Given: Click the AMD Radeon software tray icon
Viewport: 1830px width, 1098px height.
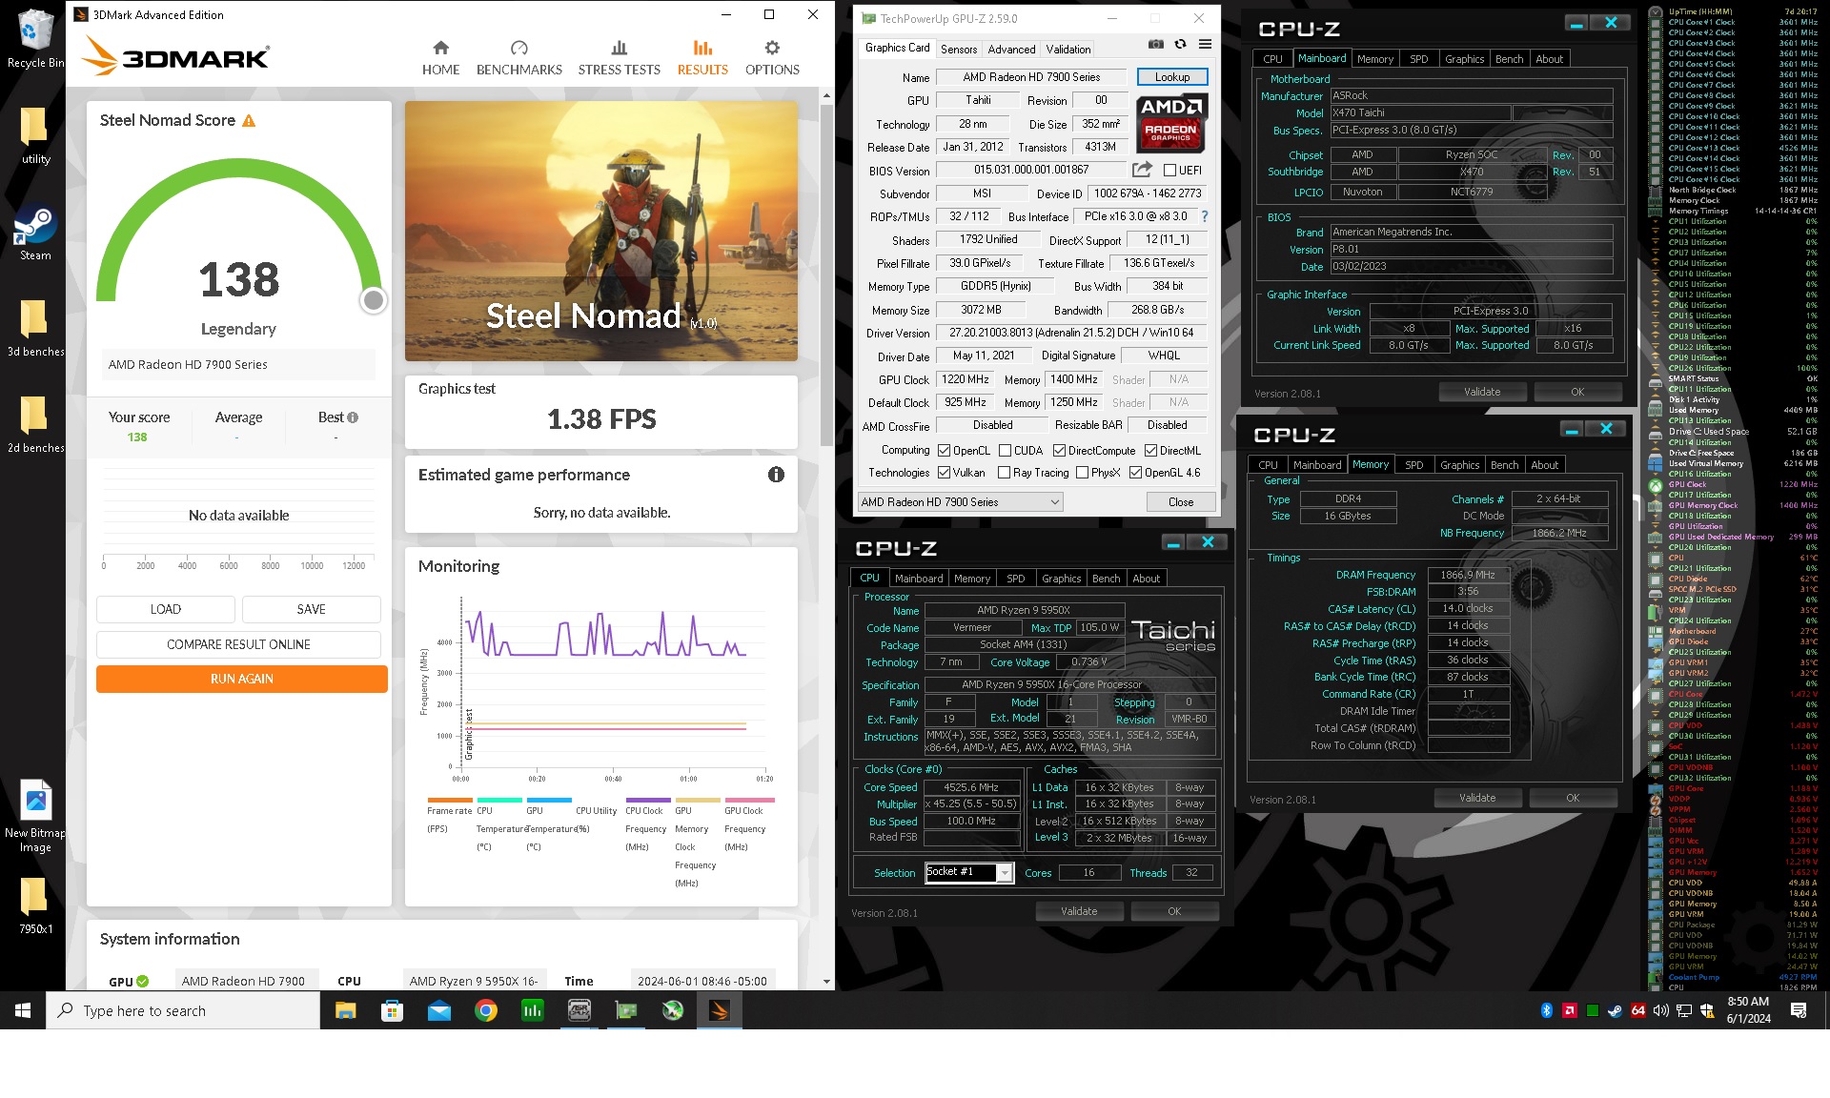Looking at the screenshot, I should 1569,1010.
